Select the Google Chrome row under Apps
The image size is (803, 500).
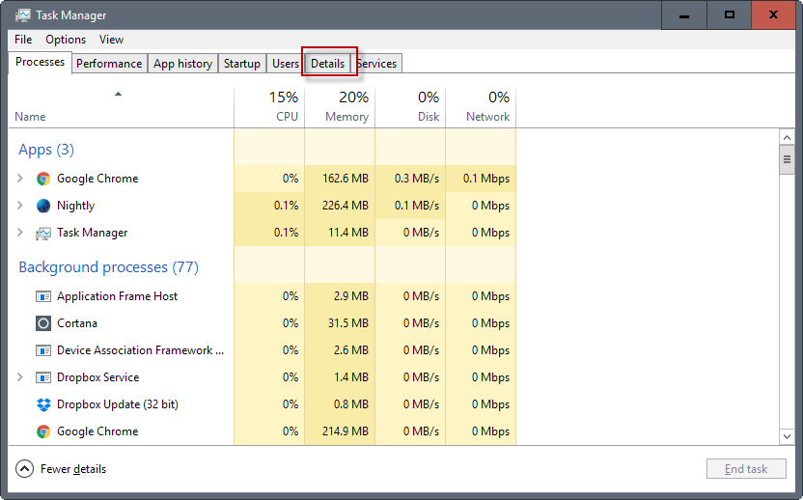[263, 179]
